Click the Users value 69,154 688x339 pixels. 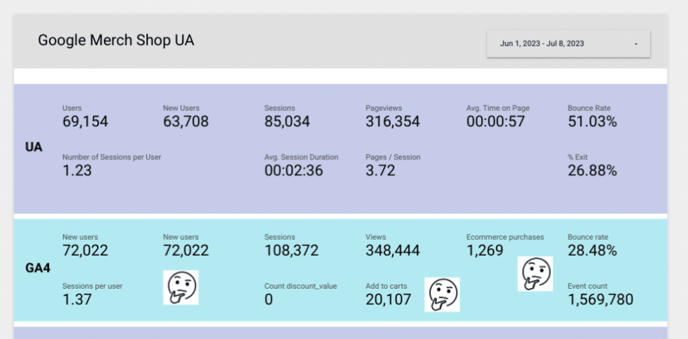pyautogui.click(x=85, y=122)
